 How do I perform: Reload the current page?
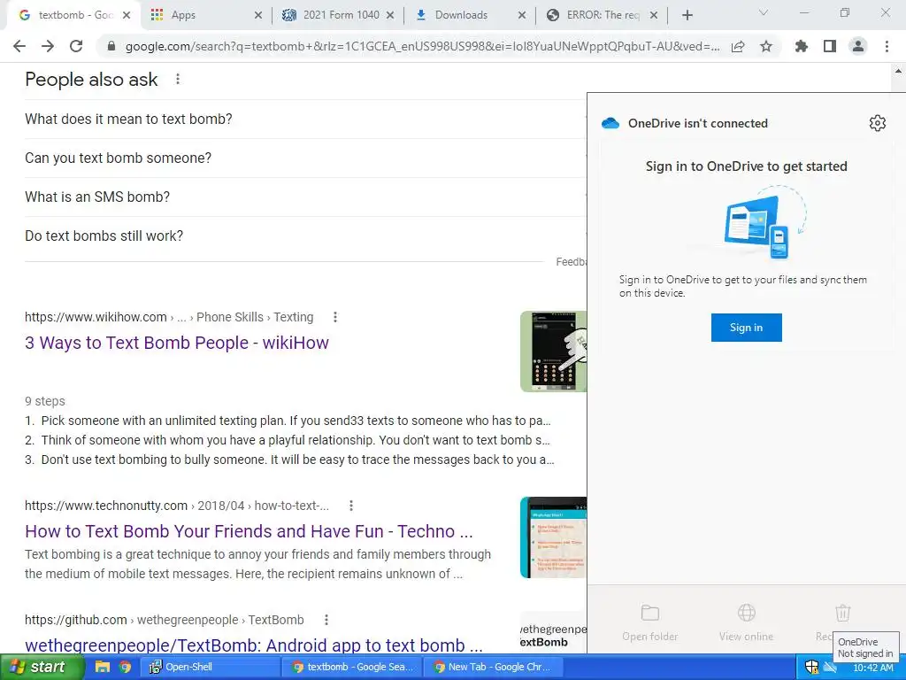click(76, 46)
